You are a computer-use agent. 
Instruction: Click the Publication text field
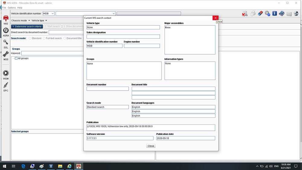click(x=151, y=128)
